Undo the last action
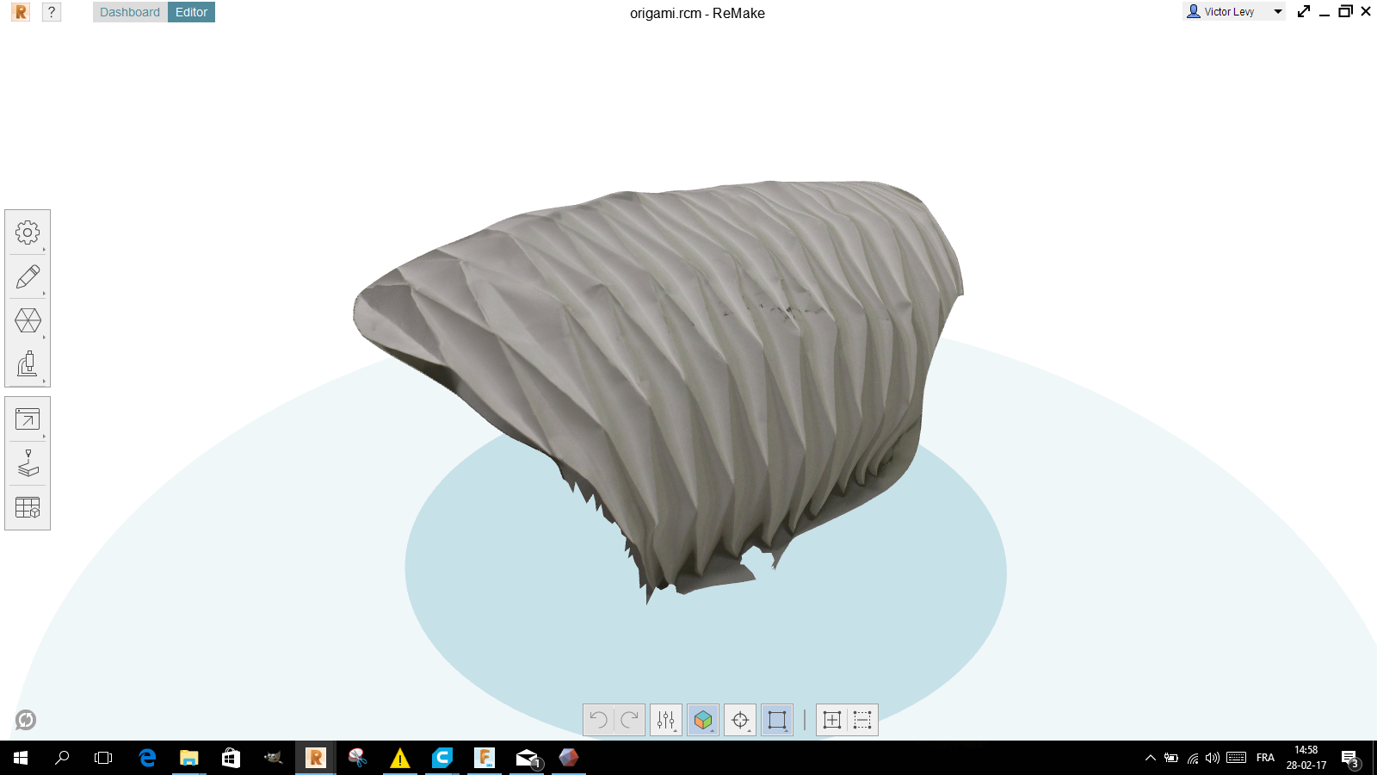 pyautogui.click(x=599, y=720)
